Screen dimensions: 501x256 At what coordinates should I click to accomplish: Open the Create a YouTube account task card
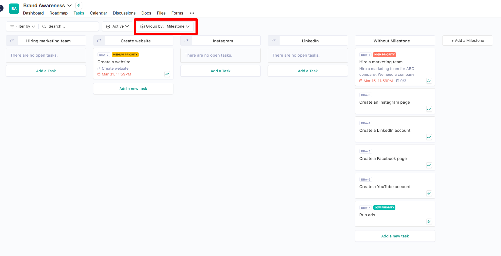[385, 187]
